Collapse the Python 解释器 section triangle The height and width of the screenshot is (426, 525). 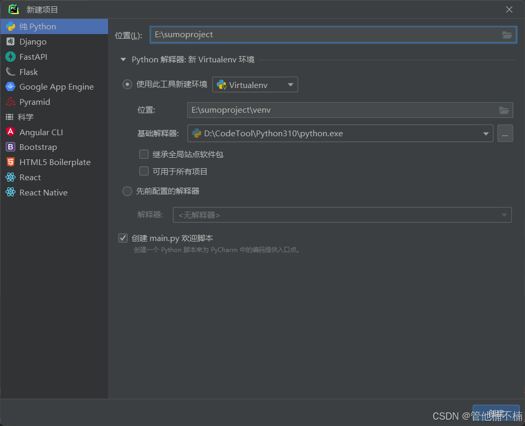click(123, 60)
